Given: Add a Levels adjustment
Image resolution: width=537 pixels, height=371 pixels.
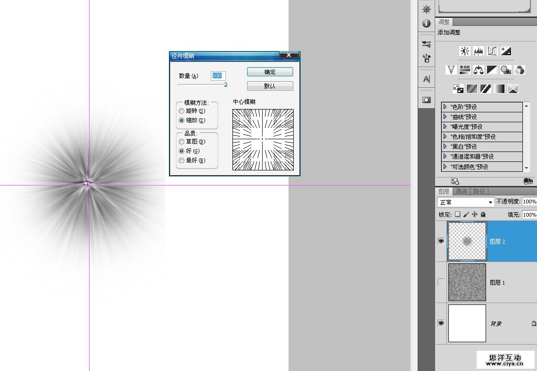Looking at the screenshot, I should tap(479, 51).
